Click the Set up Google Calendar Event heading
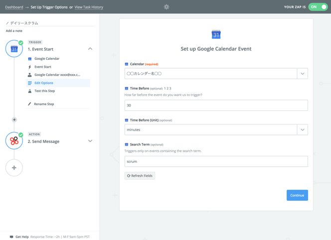The image size is (331, 240). 216,49
